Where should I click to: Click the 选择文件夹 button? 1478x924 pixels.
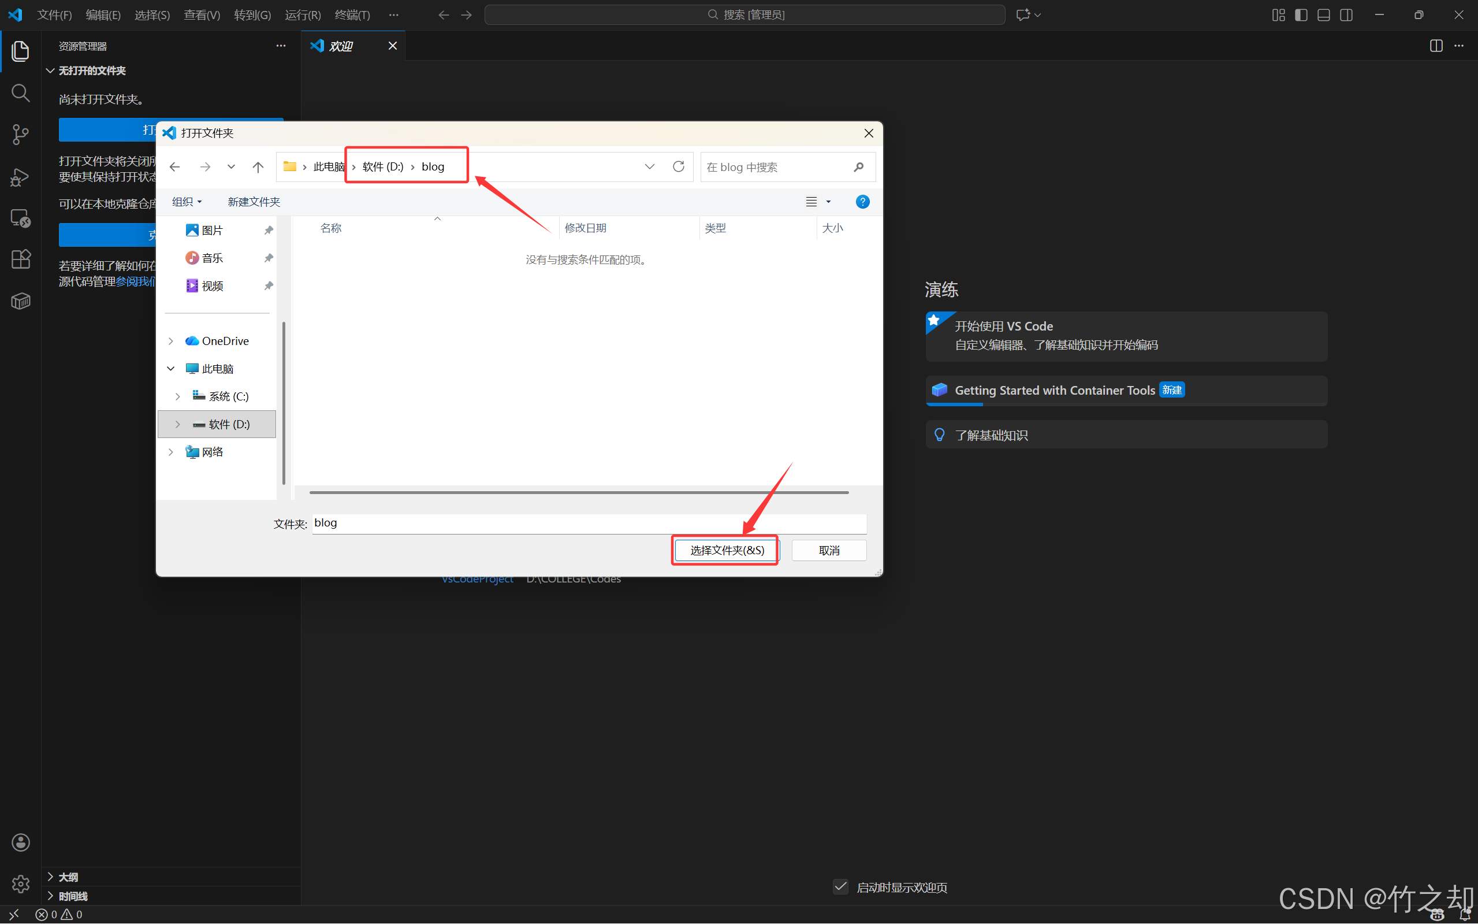726,551
